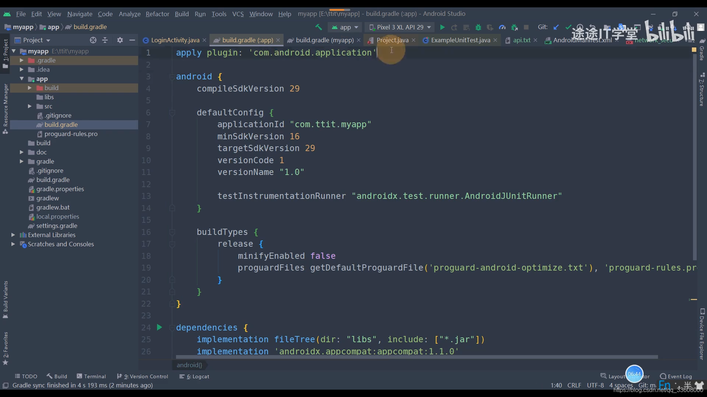
Task: Open the Terminal tool window
Action: pyautogui.click(x=91, y=376)
